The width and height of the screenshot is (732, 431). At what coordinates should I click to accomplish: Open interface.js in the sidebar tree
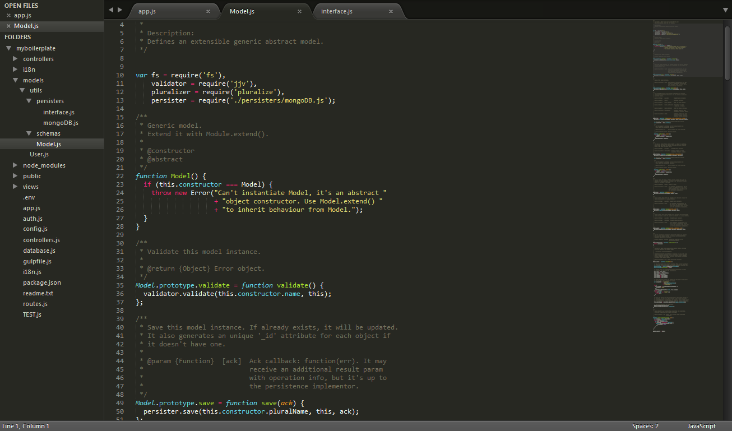click(x=59, y=112)
